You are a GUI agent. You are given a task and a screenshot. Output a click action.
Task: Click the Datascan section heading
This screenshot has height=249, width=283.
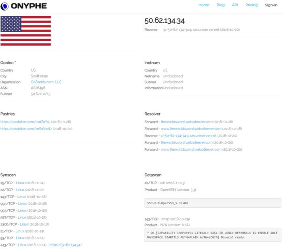point(153,175)
